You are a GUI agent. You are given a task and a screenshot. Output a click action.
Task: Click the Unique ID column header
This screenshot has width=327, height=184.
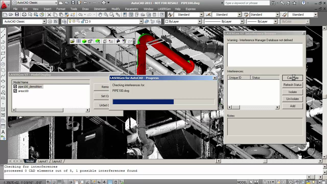point(239,78)
